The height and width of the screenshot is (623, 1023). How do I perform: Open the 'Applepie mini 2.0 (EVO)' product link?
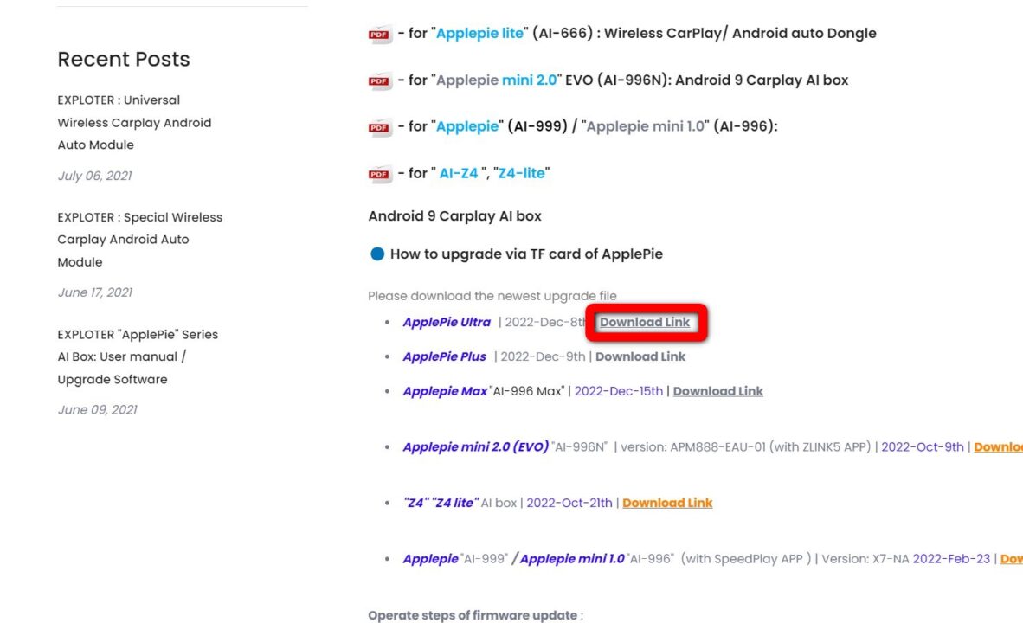[x=476, y=447]
